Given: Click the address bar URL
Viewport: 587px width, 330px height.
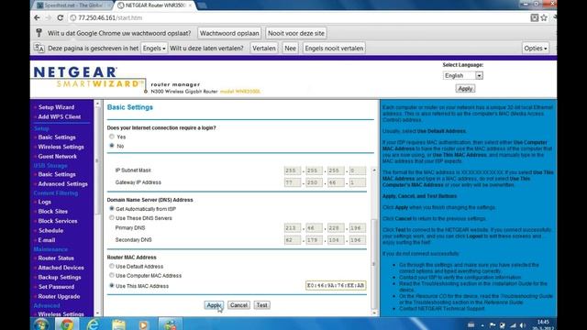Looking at the screenshot, I should [110, 17].
